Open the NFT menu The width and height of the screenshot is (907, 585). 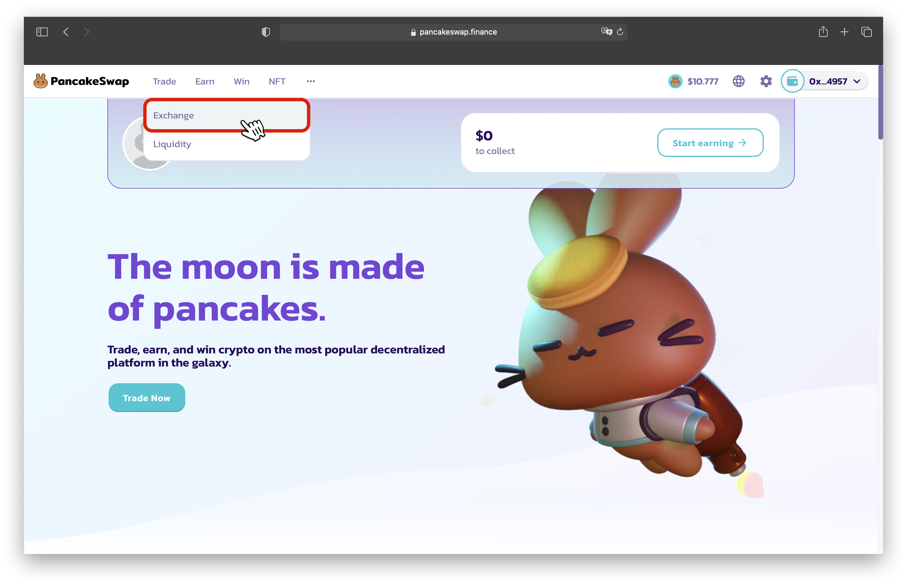[277, 81]
